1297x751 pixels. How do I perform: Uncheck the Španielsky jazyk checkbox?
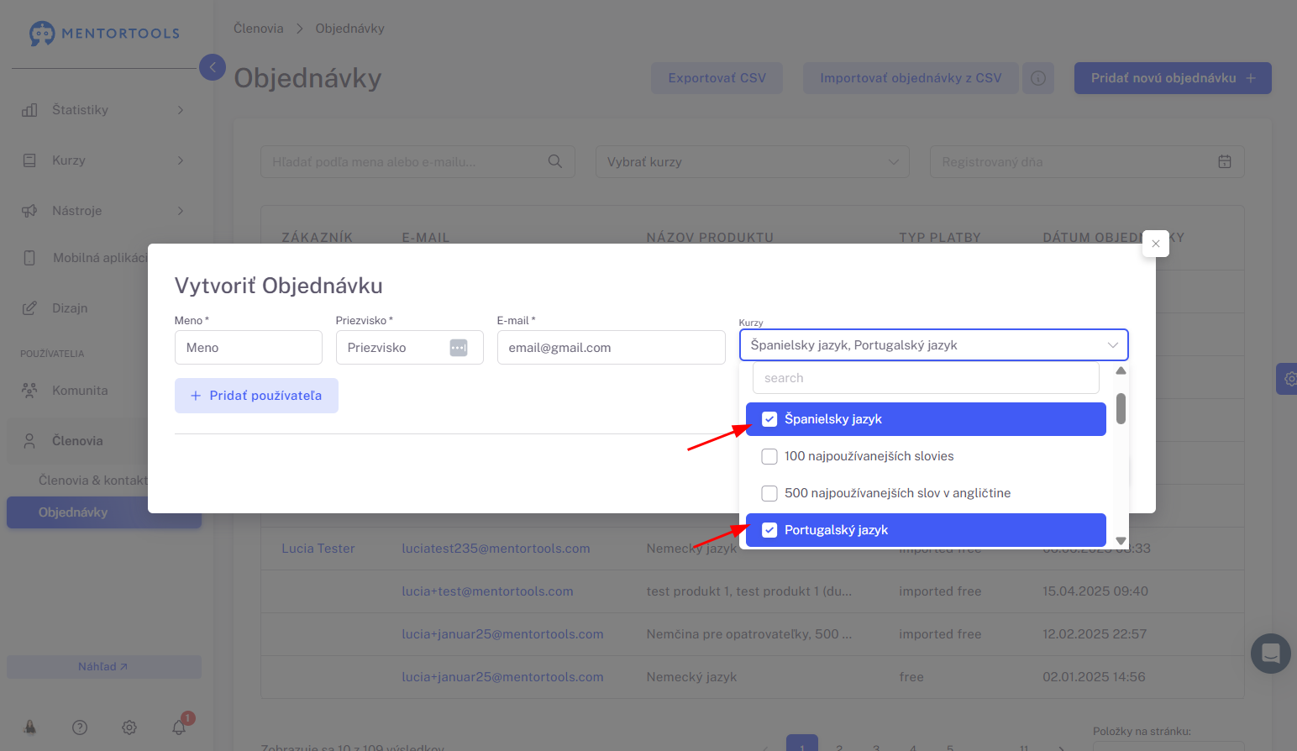769,419
